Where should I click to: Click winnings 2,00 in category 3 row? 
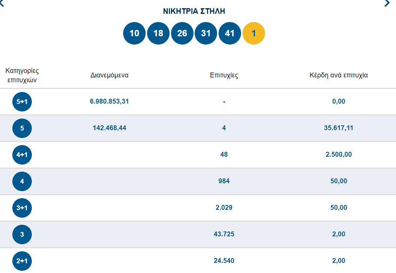point(339,234)
